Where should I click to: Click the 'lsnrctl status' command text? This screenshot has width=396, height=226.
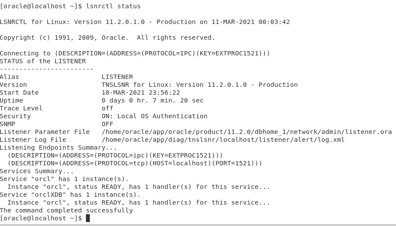[x=113, y=6]
